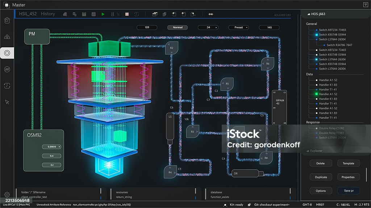Select the R4 node in diagram
This screenshot has height=208, width=371.
pos(170,172)
